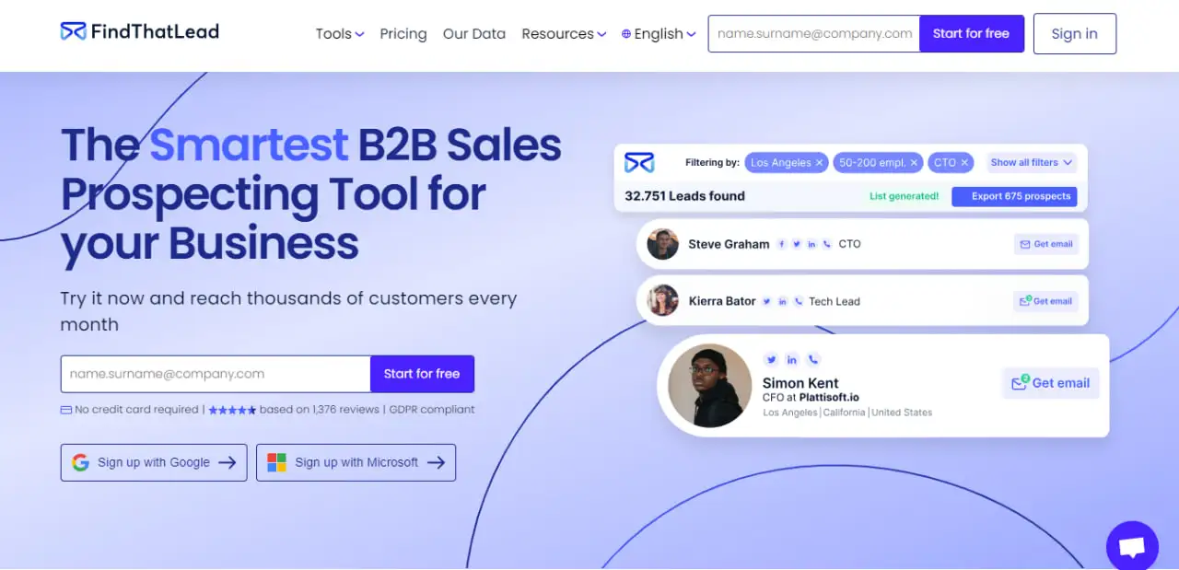The image size is (1179, 570).
Task: Click the Sign in button
Action: pyautogui.click(x=1075, y=33)
